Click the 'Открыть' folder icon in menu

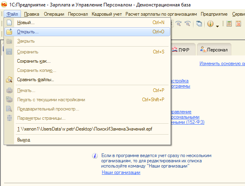click(9, 32)
